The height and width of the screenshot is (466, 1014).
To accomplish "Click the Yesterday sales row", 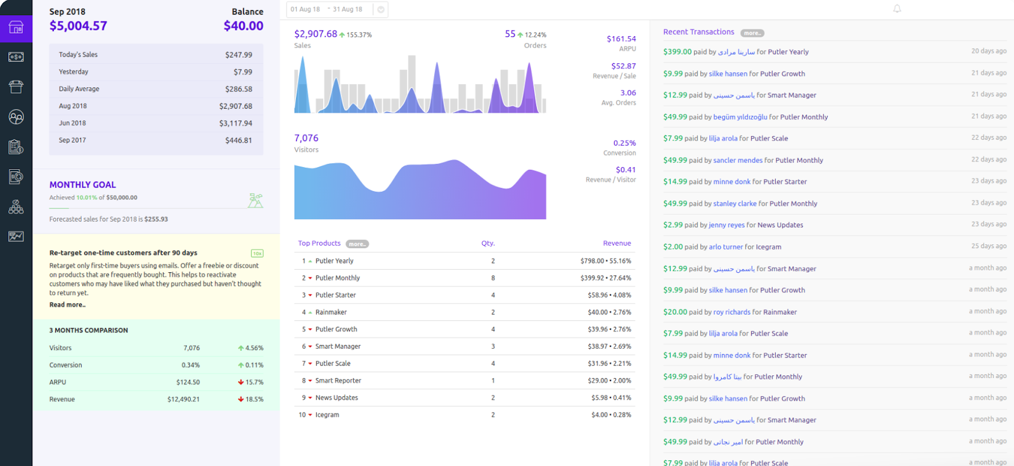I will (156, 72).
